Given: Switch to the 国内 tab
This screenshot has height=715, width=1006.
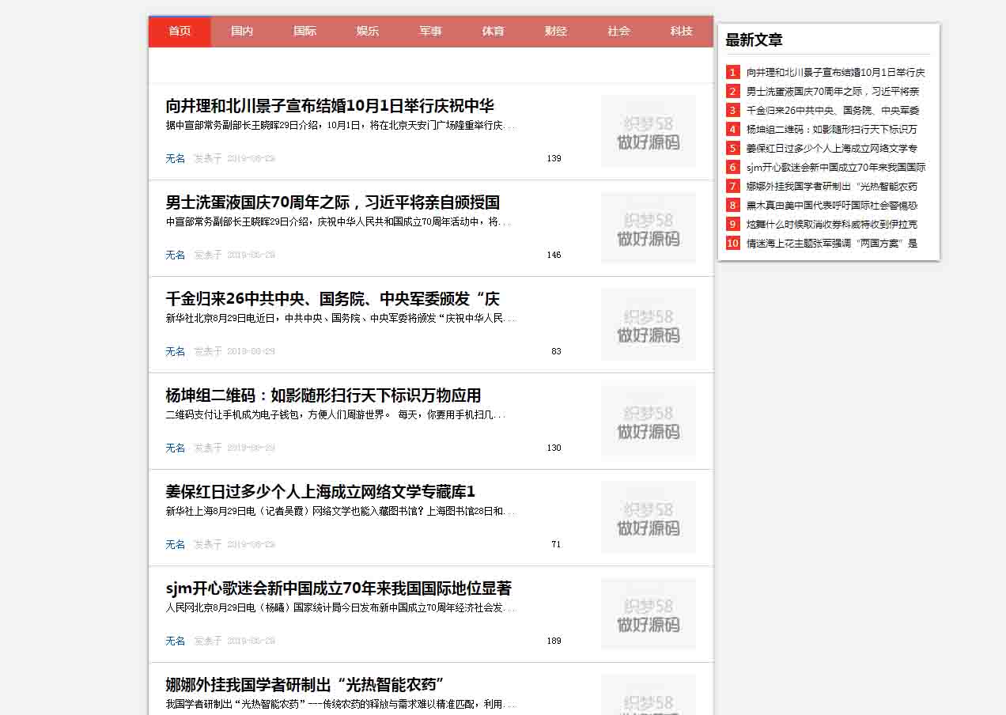Looking at the screenshot, I should tap(242, 32).
